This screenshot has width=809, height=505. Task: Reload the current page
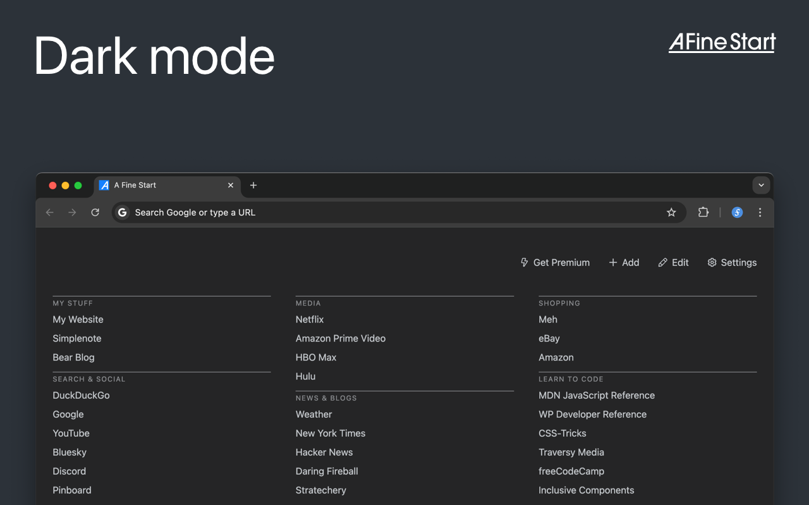point(95,213)
